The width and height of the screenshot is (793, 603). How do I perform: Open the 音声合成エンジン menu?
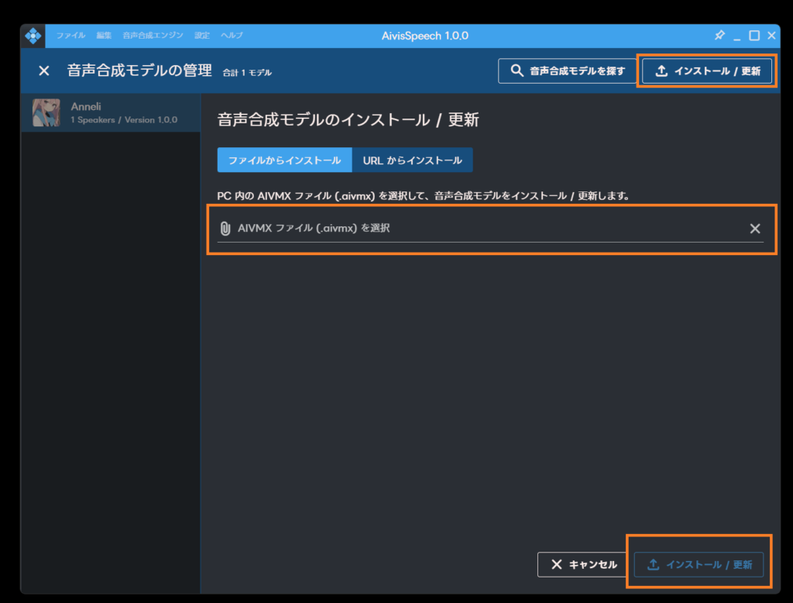tap(153, 36)
